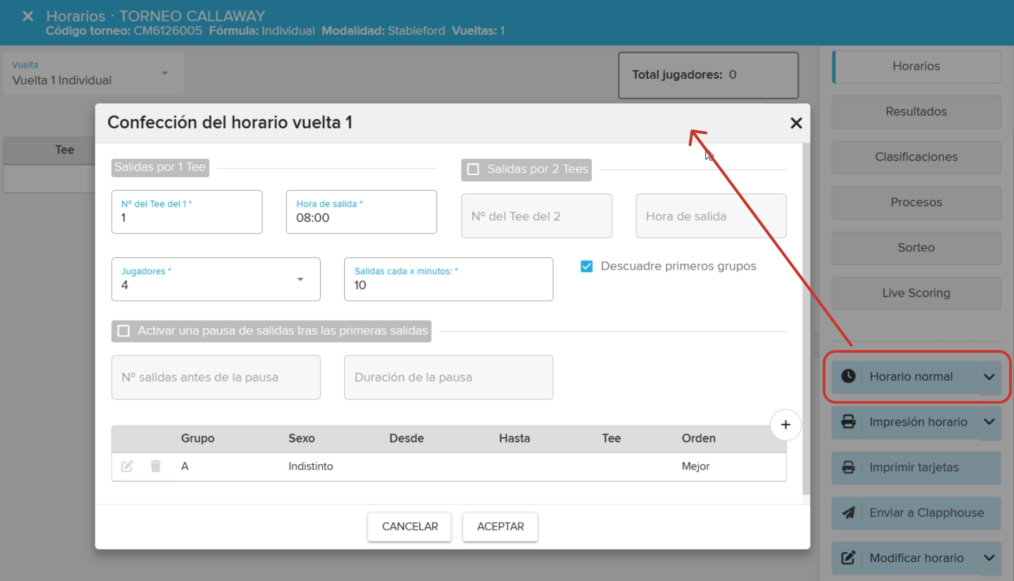Click the Desde column header
1014x581 pixels.
[x=407, y=438]
